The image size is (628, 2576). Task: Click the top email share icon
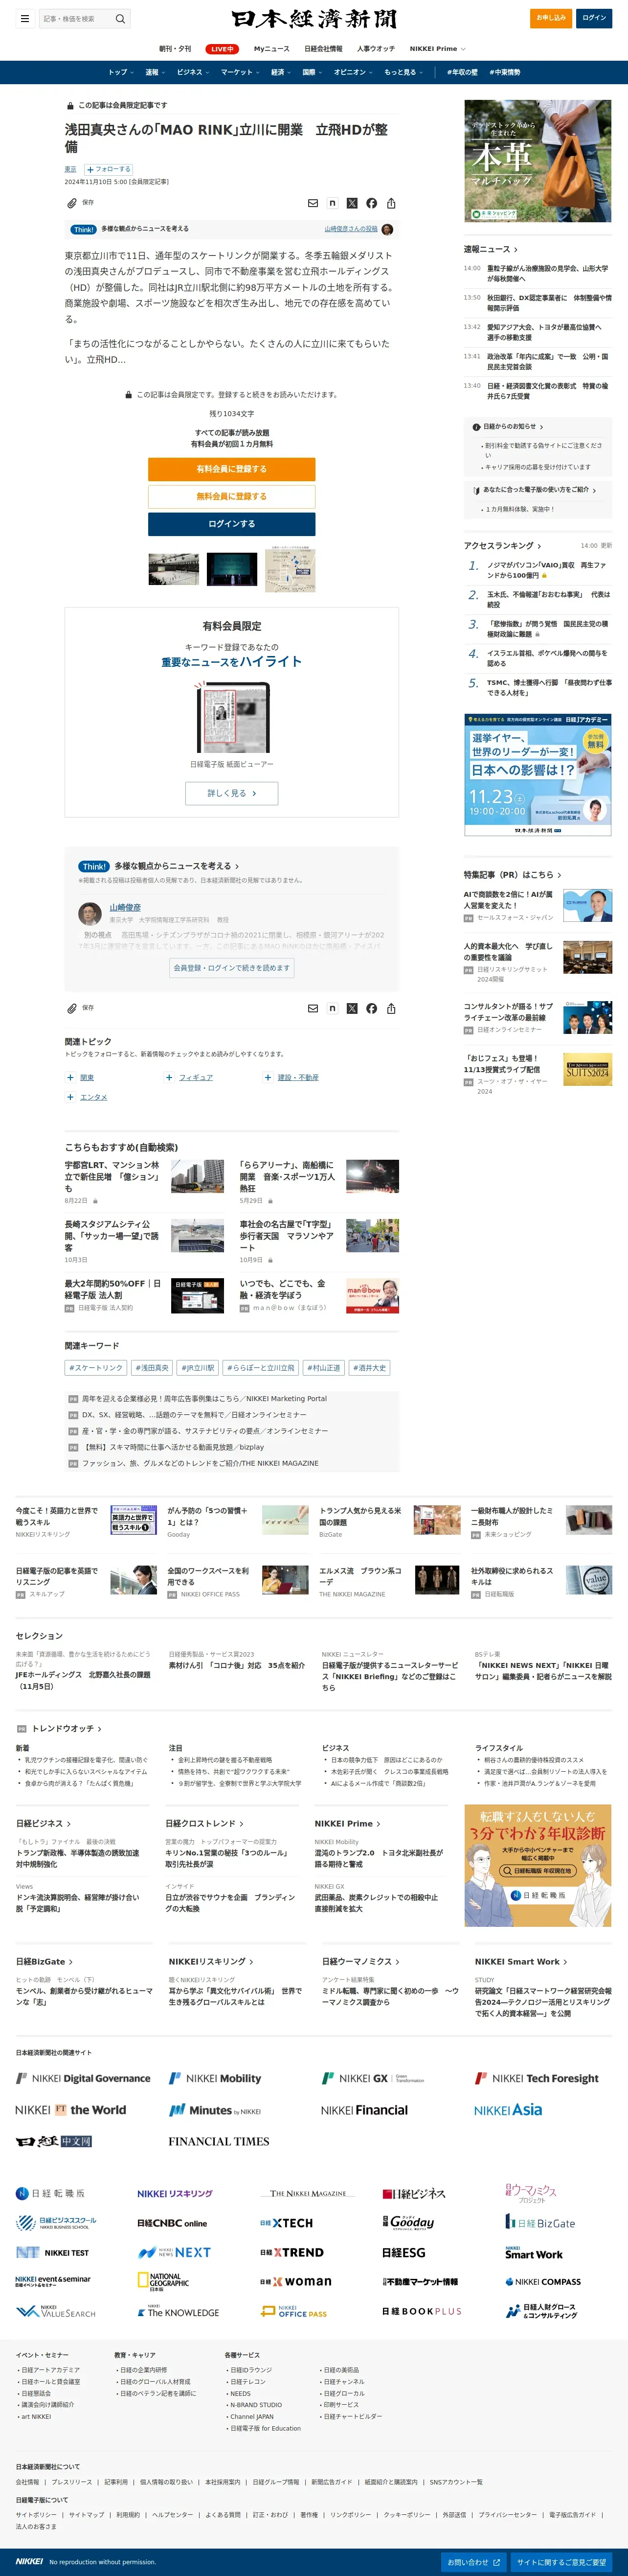(x=313, y=203)
